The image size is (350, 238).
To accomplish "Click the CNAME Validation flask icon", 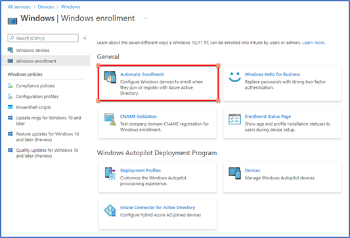I will tap(110, 120).
